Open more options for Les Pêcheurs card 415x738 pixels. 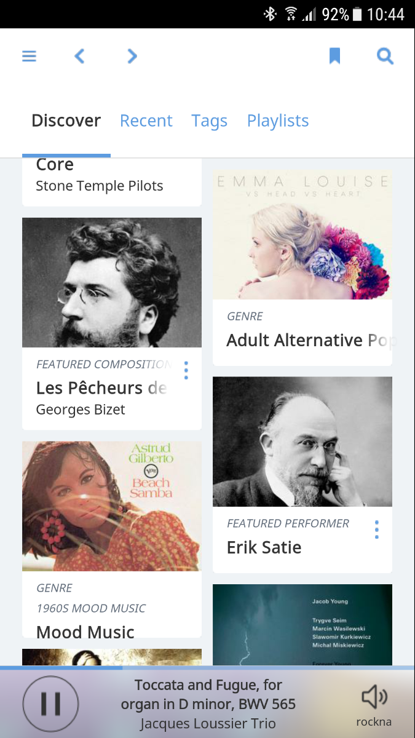[x=186, y=370]
